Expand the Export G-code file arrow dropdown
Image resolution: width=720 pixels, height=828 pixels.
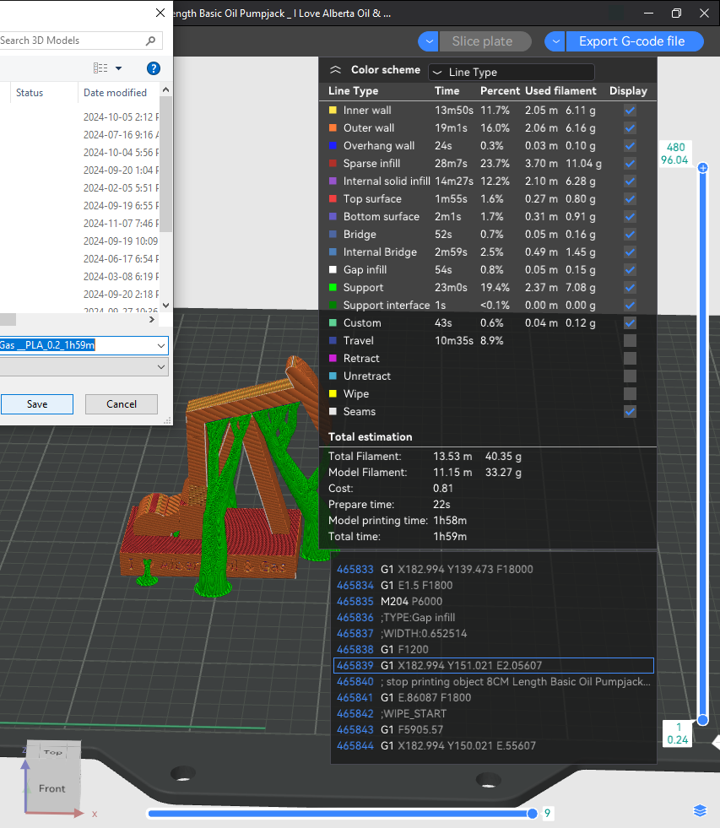(x=555, y=41)
